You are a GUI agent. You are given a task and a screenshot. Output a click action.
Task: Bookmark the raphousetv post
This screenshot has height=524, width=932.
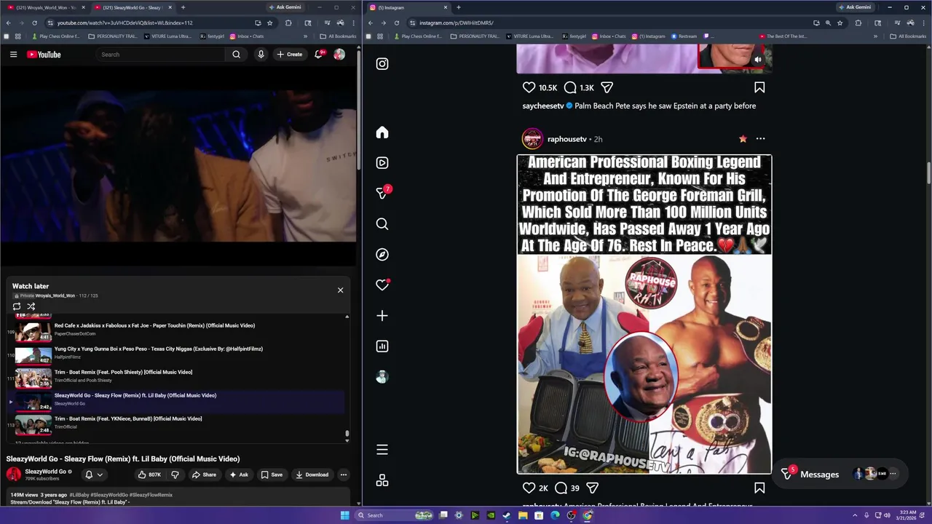point(759,488)
